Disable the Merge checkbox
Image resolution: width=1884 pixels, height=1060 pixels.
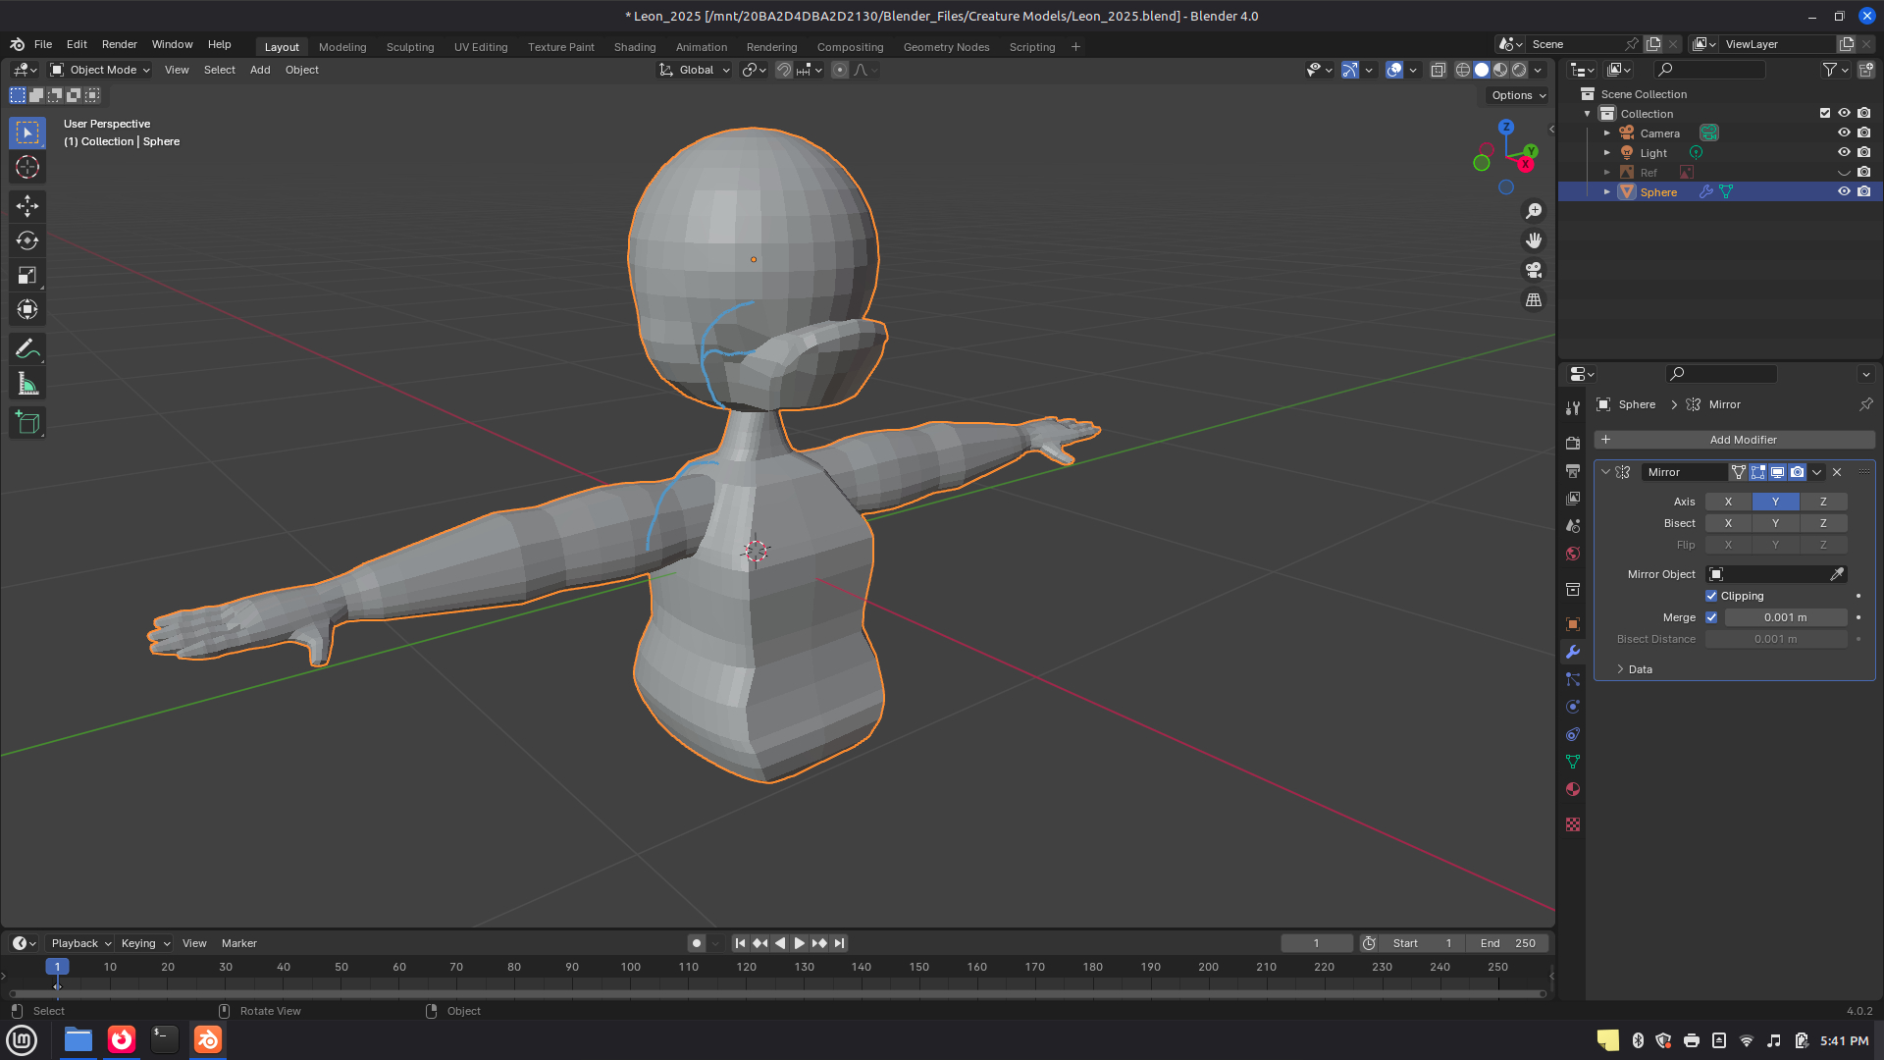click(1711, 617)
